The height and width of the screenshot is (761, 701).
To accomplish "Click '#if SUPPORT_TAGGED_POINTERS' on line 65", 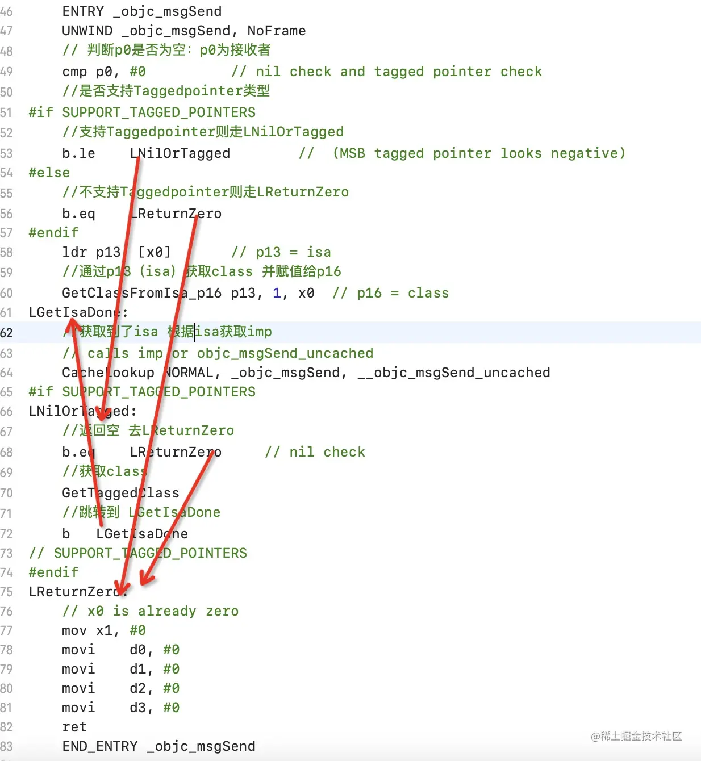I will pos(142,392).
